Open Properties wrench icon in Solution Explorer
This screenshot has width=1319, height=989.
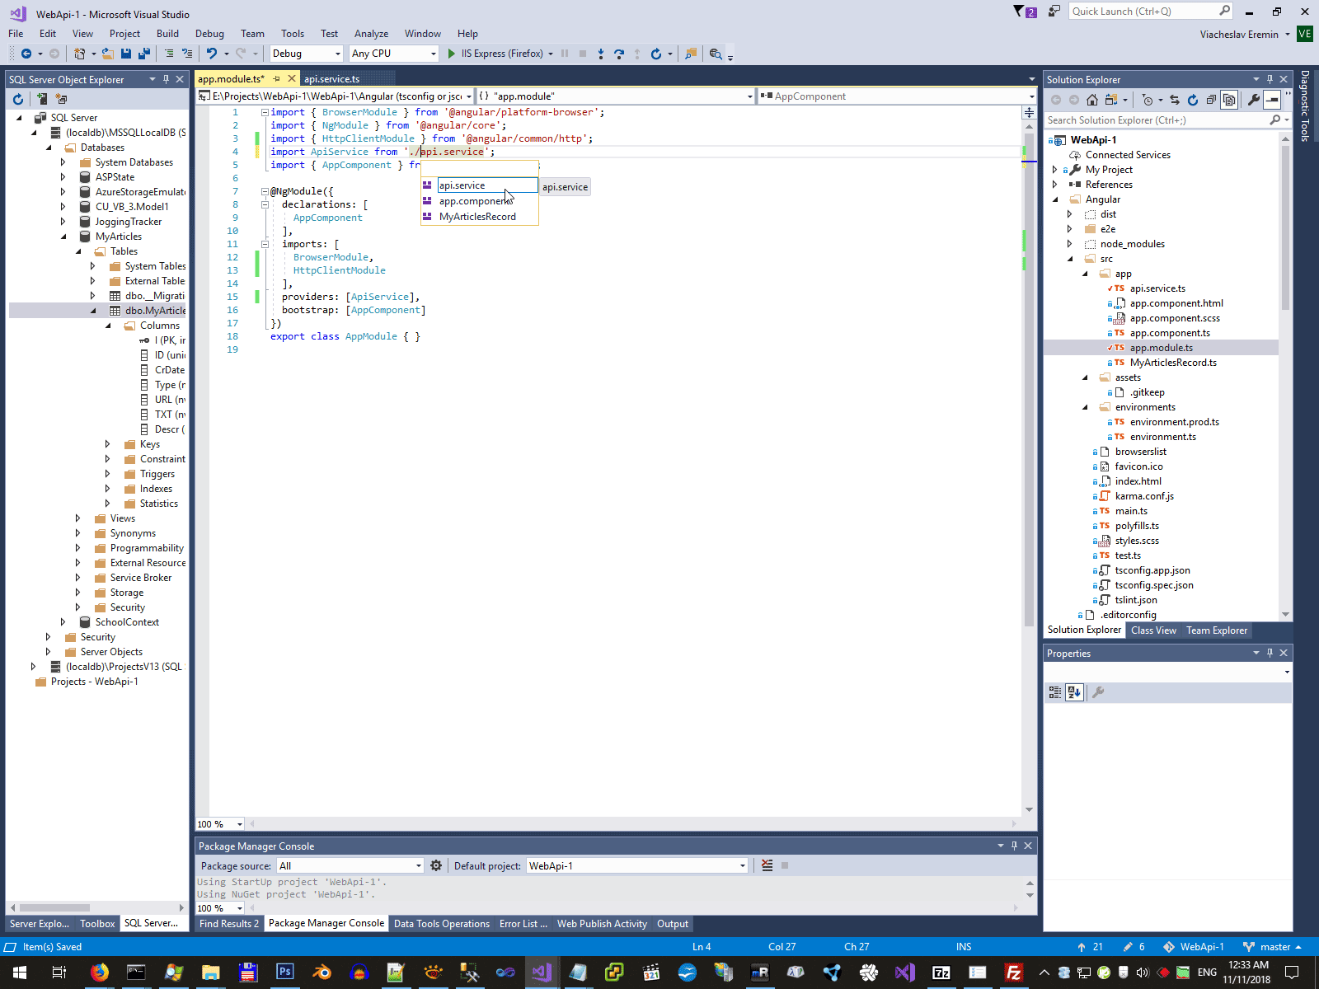1254,100
